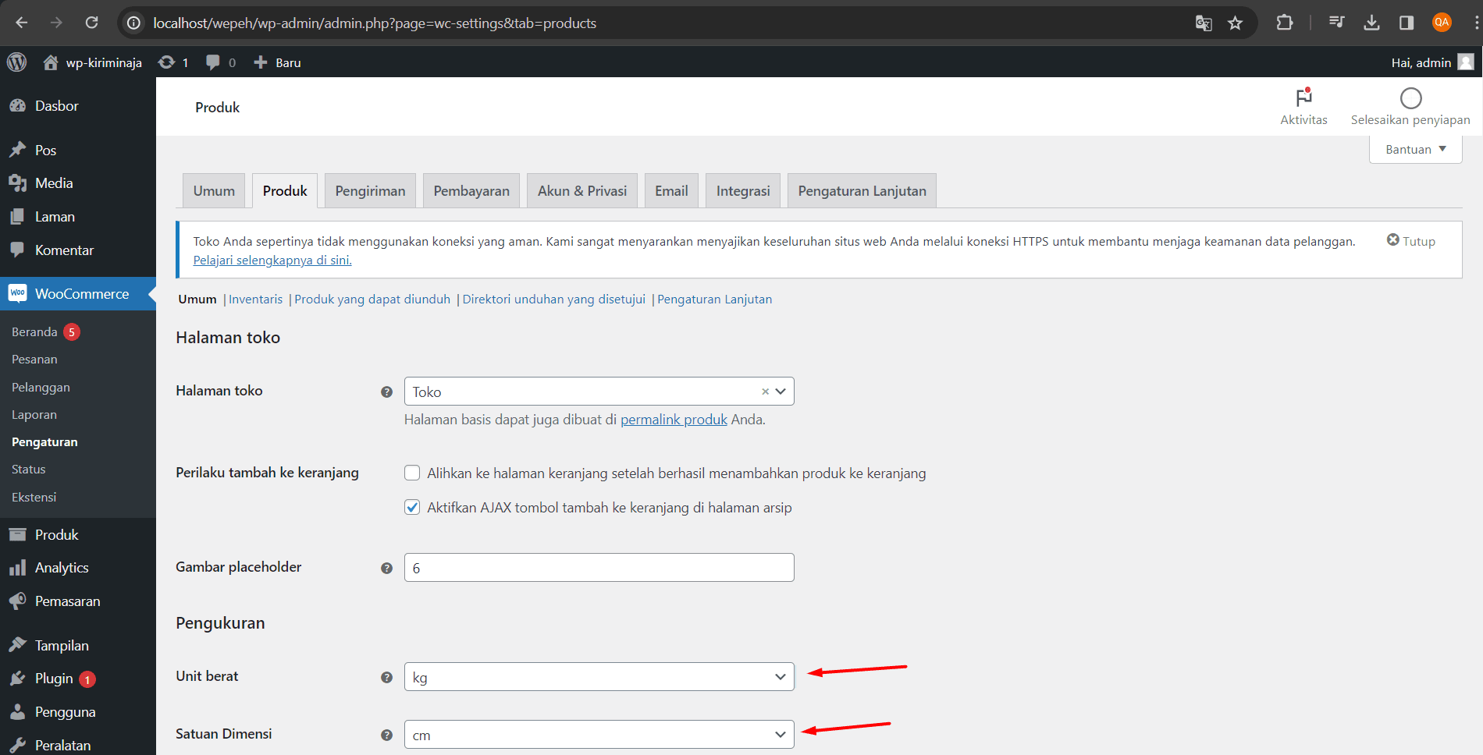Click the Analytics sidebar icon

click(x=17, y=567)
